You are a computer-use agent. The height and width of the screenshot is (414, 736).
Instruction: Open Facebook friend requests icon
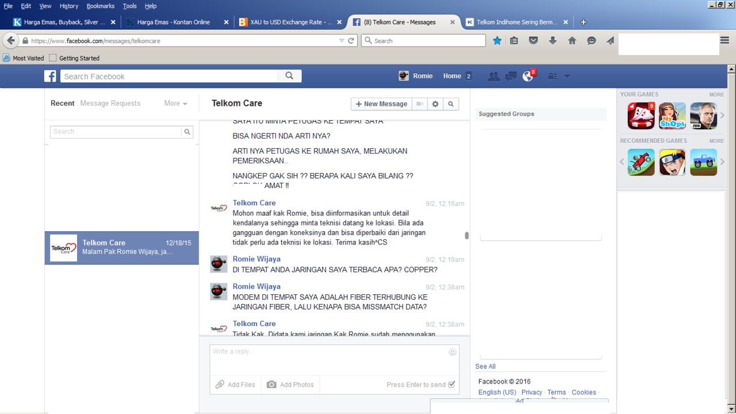(x=493, y=76)
